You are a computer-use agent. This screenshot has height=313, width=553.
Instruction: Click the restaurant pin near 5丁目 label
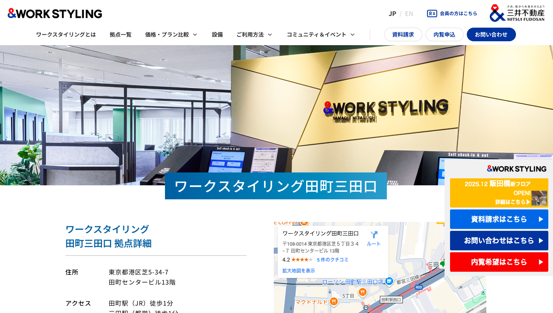[363, 292]
